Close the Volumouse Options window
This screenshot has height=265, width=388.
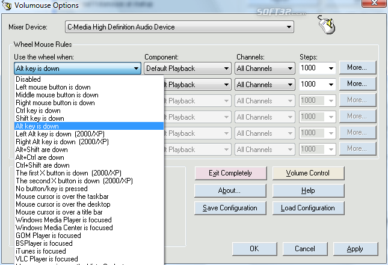[374, 4]
